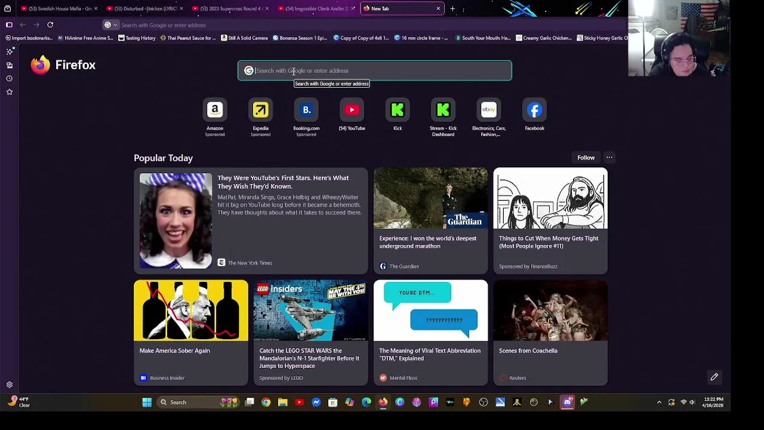
Task: Open LEGO Star Wars N-1 Starfighter story
Action: coord(310,333)
